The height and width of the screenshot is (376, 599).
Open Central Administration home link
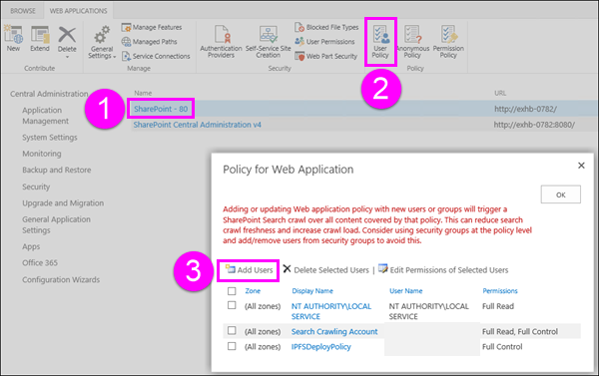pos(49,94)
